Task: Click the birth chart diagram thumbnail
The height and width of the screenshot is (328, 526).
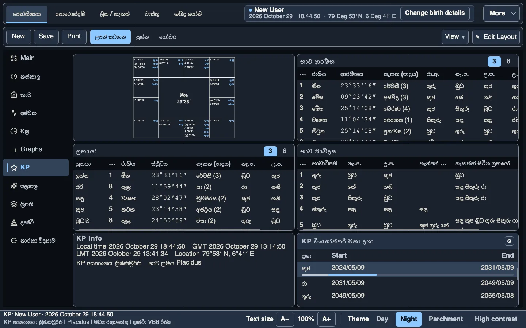Action: pyautogui.click(x=184, y=98)
